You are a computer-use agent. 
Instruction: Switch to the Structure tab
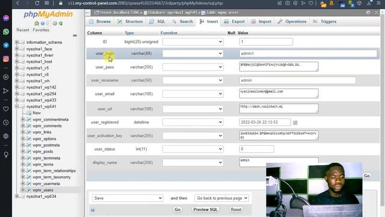pos(130,22)
